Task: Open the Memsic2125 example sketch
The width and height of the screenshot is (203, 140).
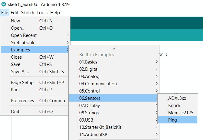Action: tap(181, 113)
